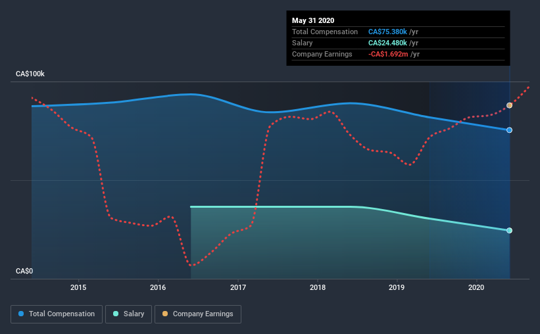The image size is (540, 334).
Task: Click the May 31 2020 tooltip date
Action: point(313,20)
